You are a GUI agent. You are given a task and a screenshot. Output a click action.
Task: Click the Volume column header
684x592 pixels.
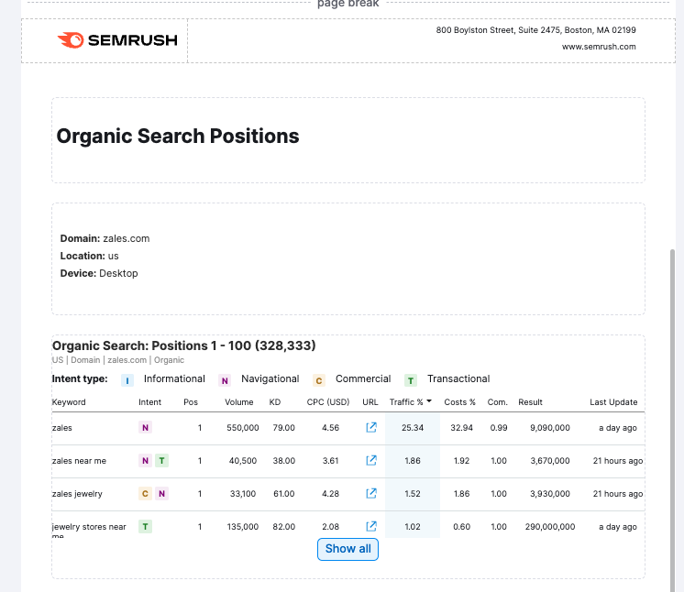click(x=239, y=402)
